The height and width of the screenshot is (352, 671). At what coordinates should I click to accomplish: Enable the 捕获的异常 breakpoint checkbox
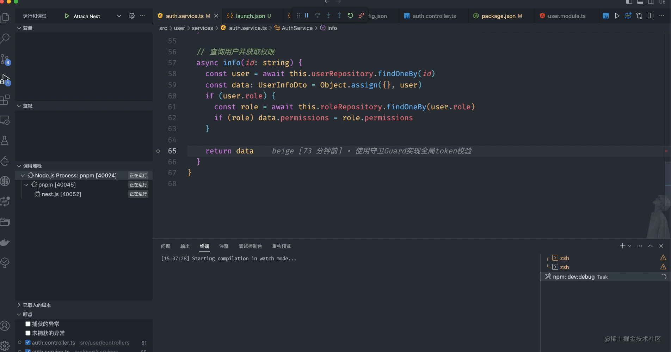coord(28,324)
